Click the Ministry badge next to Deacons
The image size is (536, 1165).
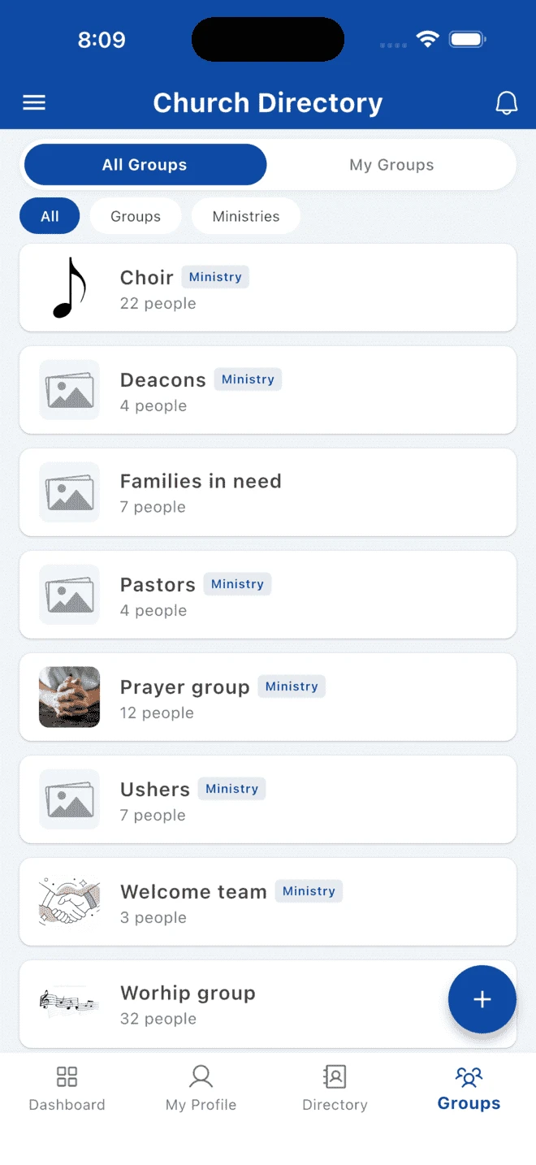(x=248, y=379)
